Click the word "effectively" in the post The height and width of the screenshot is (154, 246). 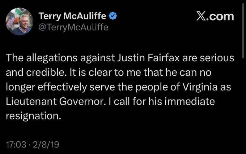pyautogui.click(x=62, y=87)
